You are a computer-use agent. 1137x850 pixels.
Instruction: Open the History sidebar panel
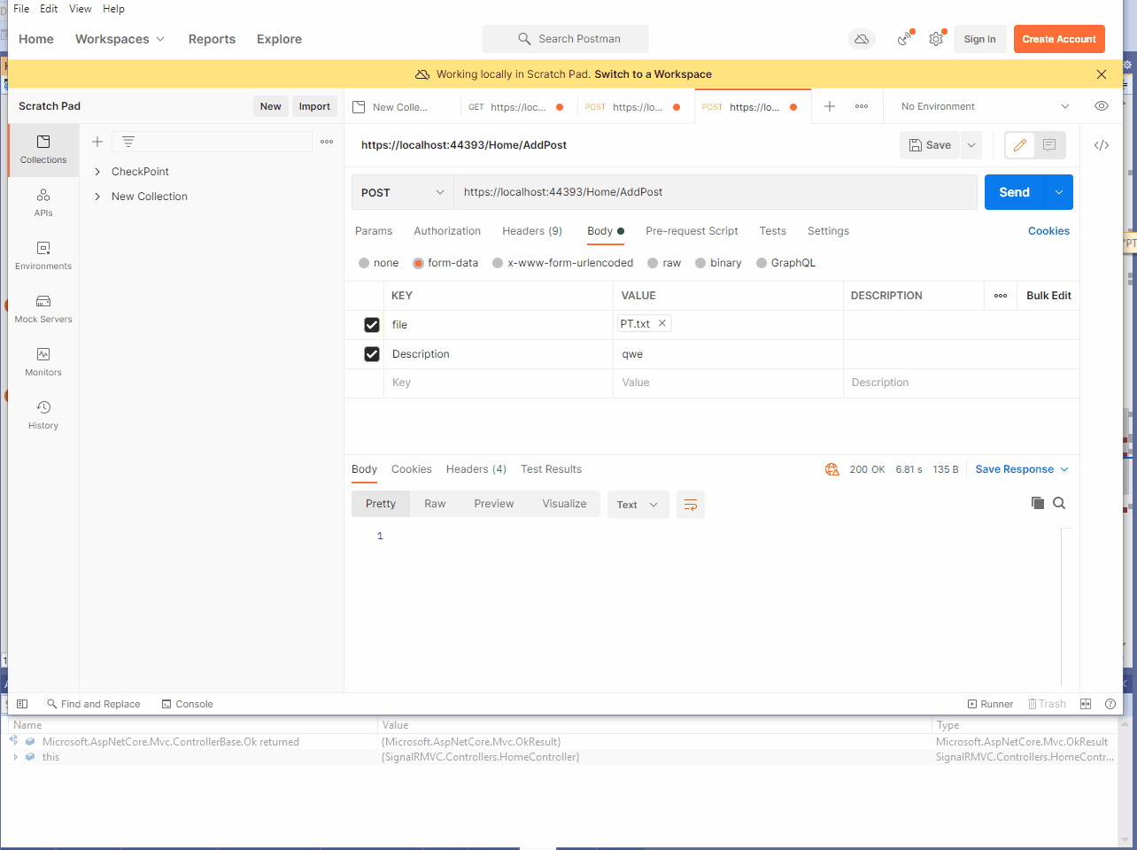[43, 415]
